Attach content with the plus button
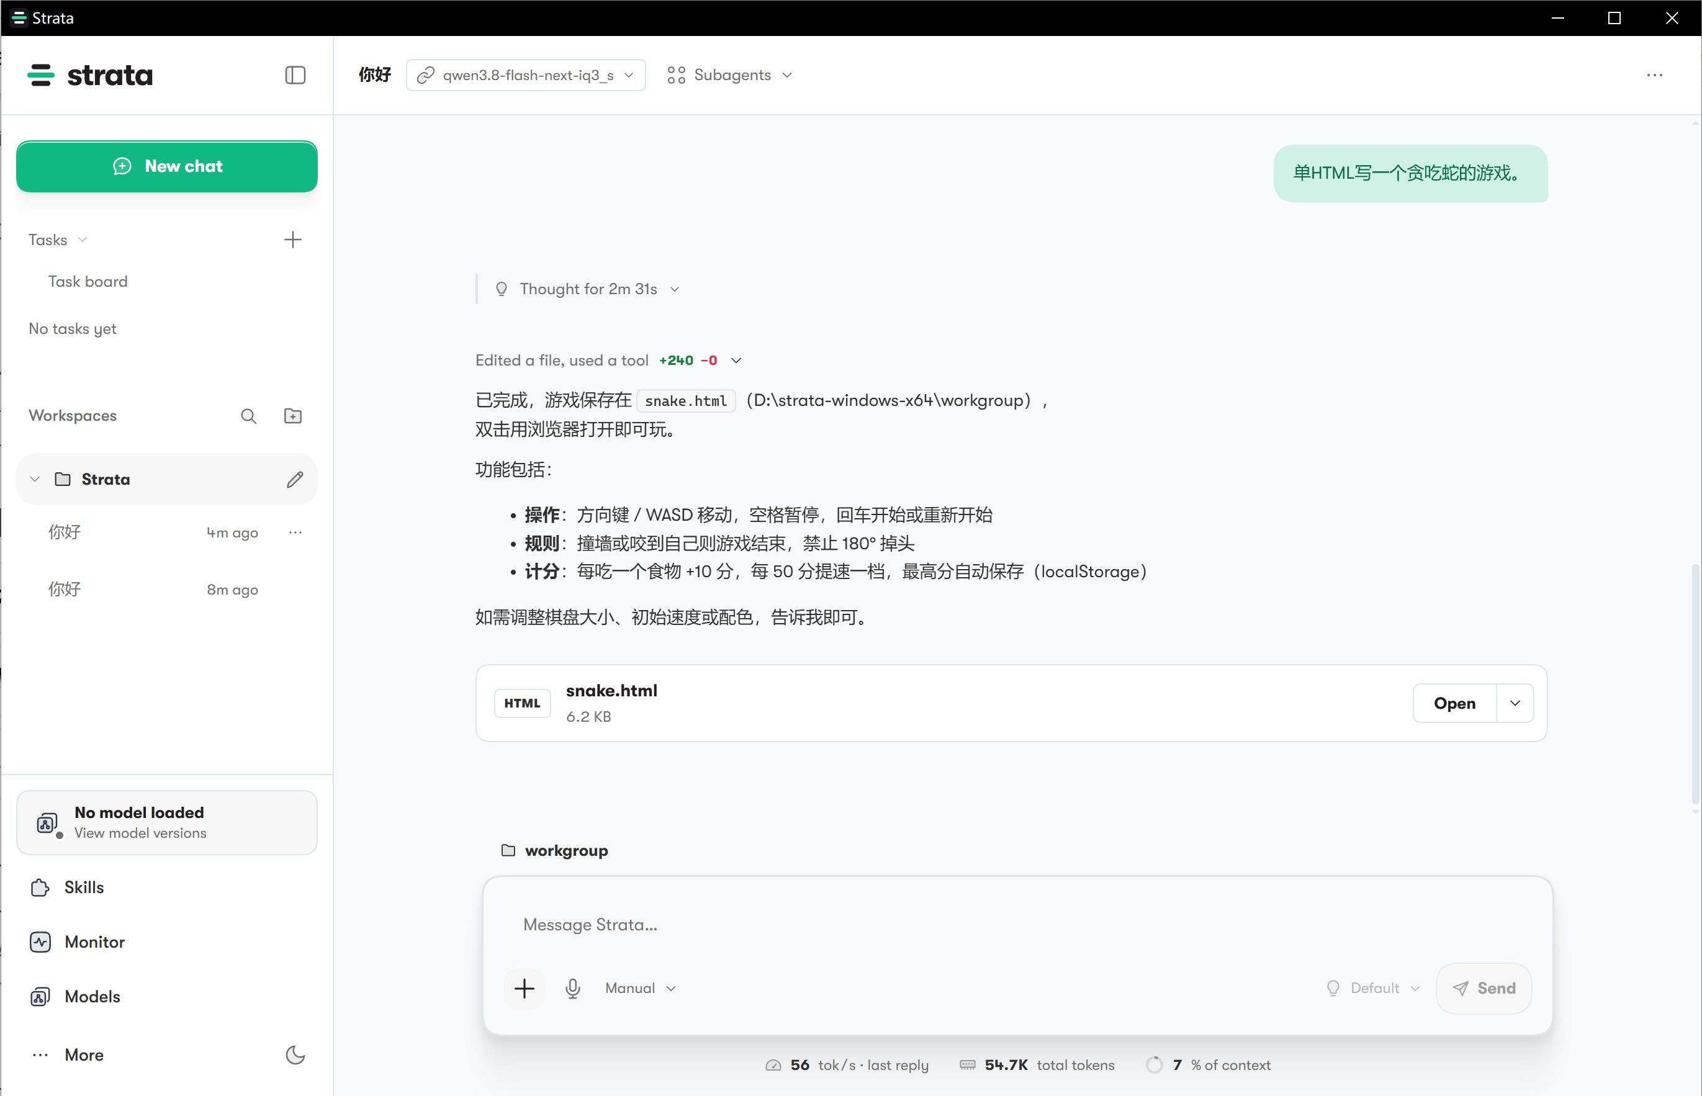This screenshot has width=1702, height=1096. pyautogui.click(x=525, y=988)
